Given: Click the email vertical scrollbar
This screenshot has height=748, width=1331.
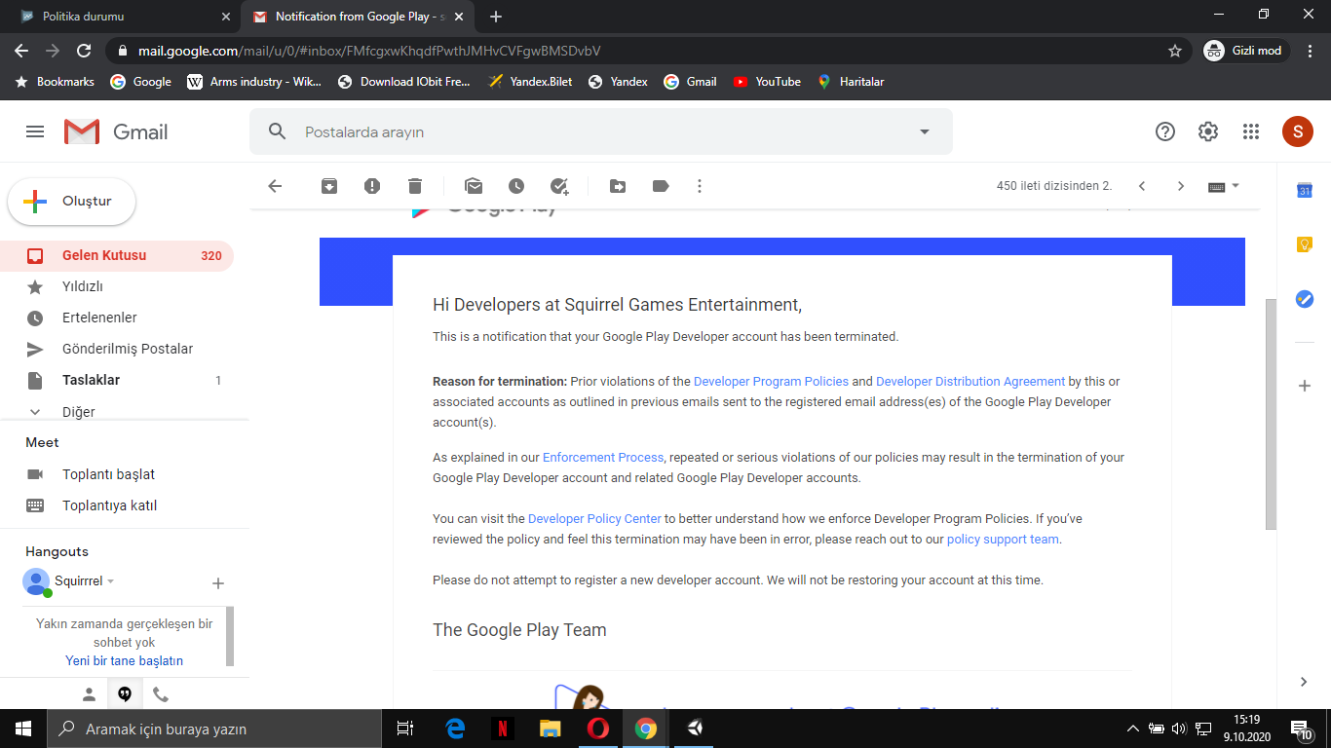Looking at the screenshot, I should 1270,414.
